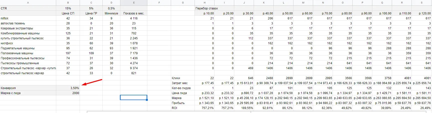
Task: Click the 189,55% ROI cell
Action: pyautogui.click(x=244, y=108)
